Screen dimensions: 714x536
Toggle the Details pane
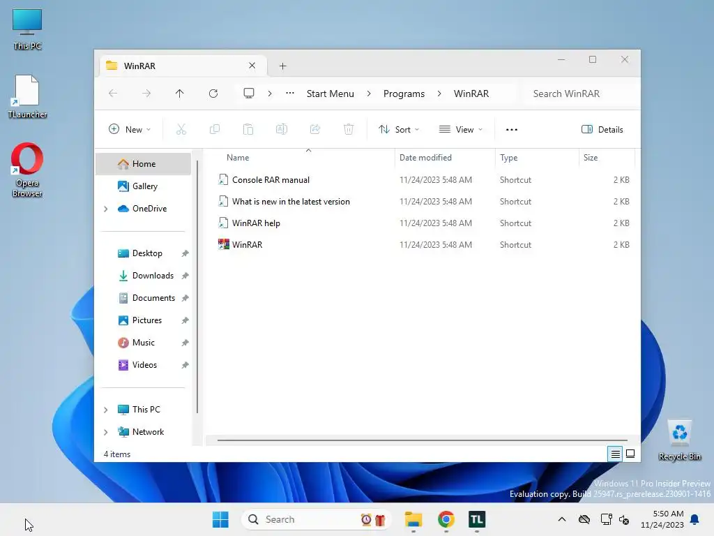pos(602,129)
